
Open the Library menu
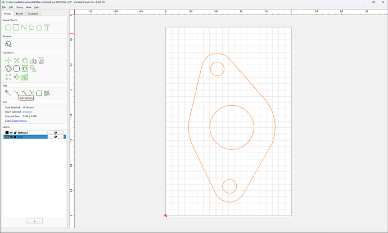click(x=19, y=7)
